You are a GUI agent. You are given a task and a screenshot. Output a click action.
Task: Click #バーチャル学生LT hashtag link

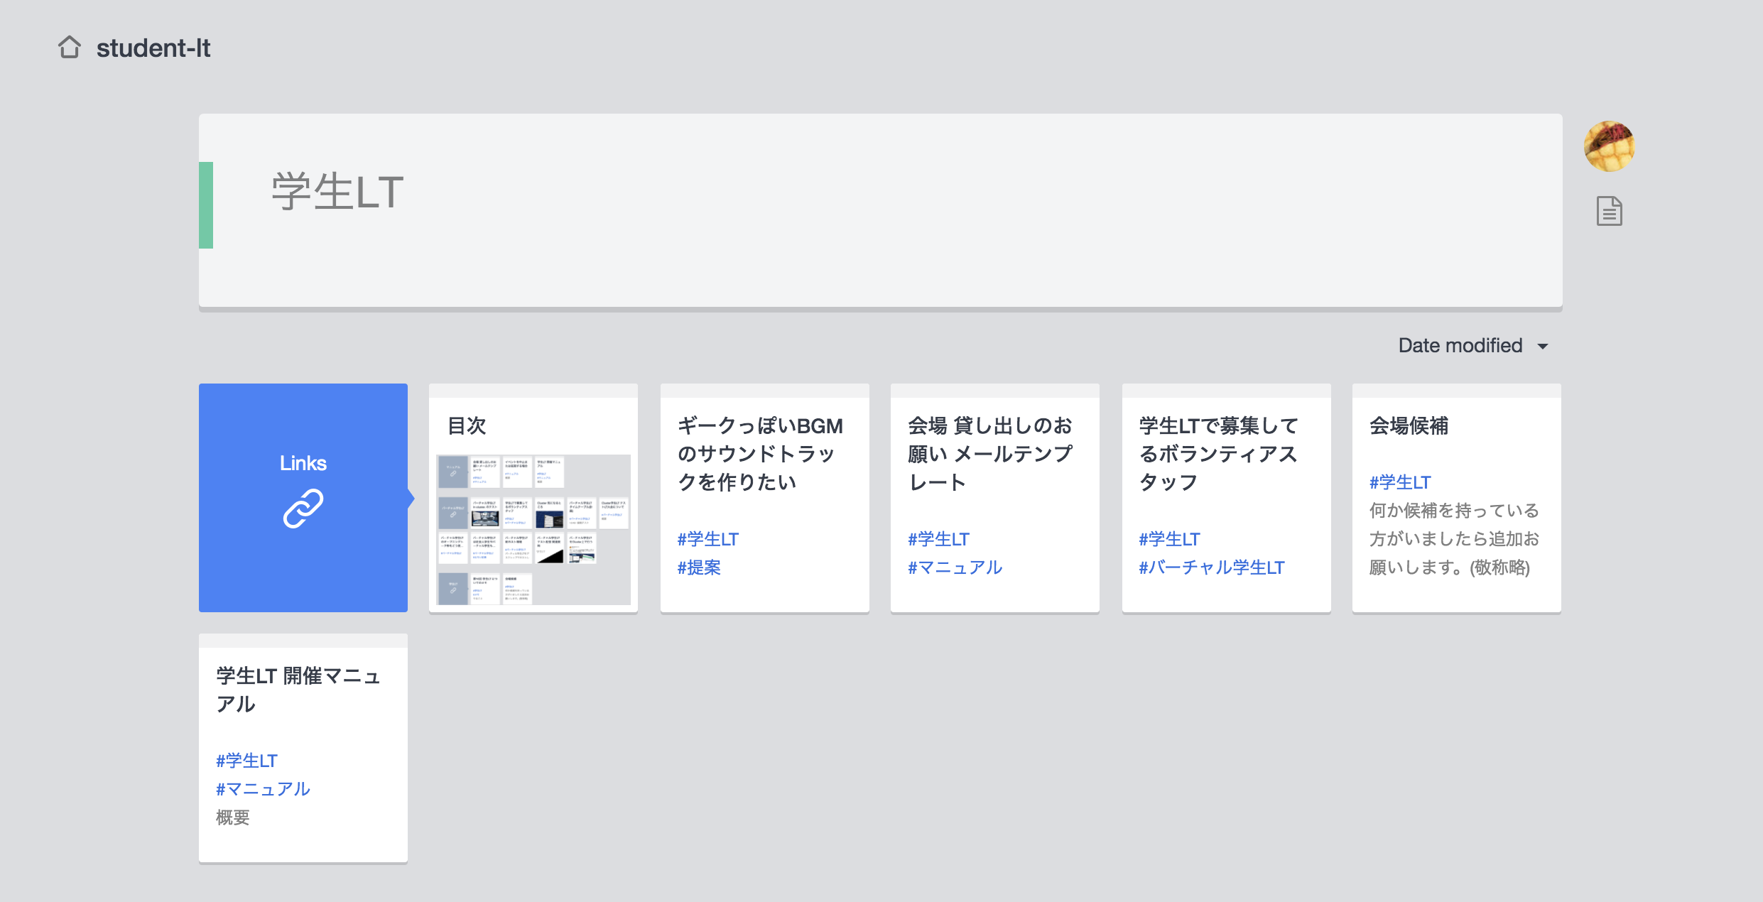tap(1212, 567)
